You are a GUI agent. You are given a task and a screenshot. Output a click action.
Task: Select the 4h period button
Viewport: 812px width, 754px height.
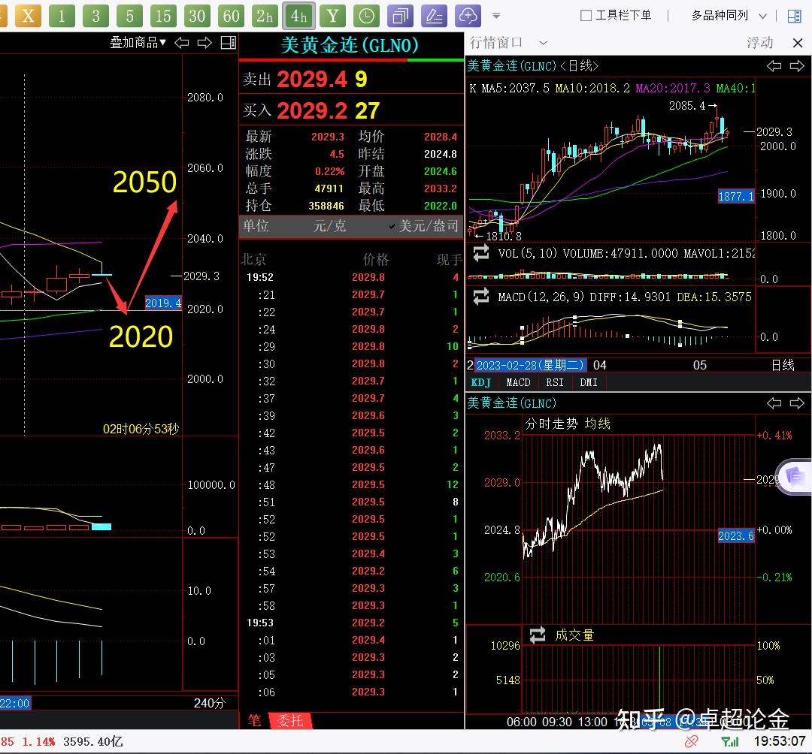tap(298, 16)
